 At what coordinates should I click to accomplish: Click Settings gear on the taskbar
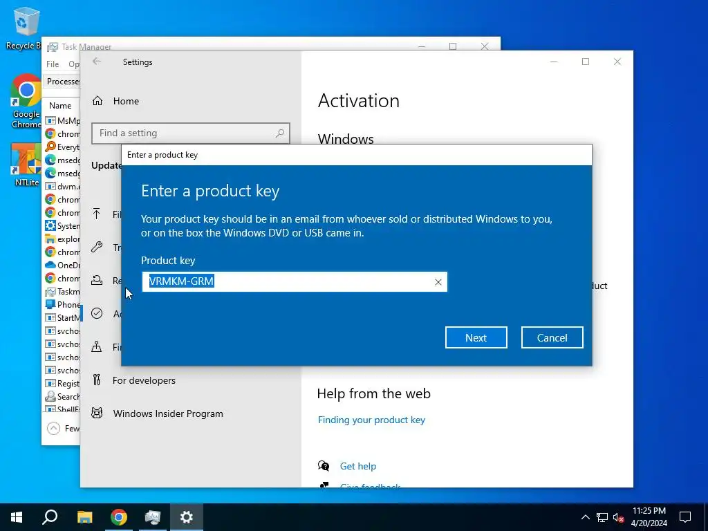coord(187,517)
